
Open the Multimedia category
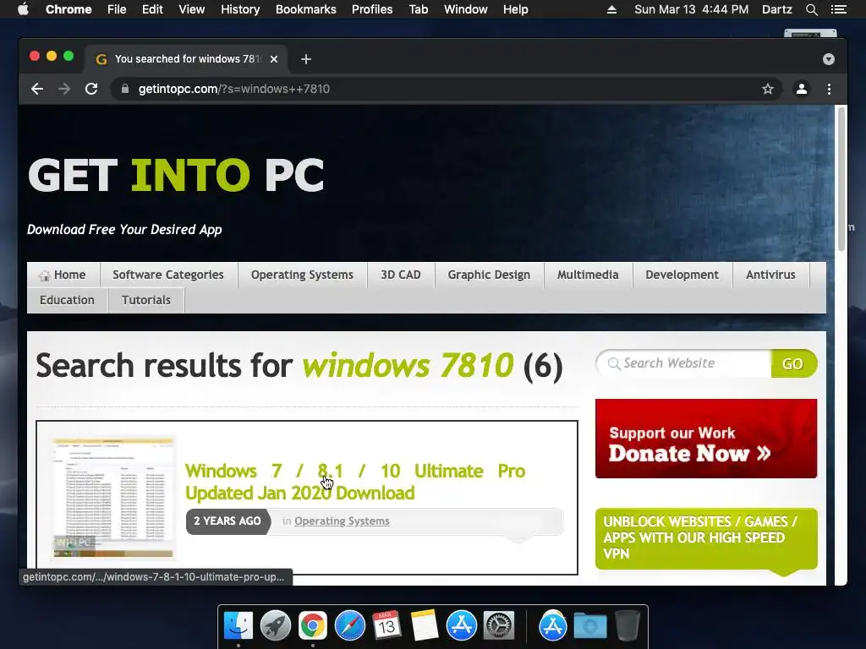(x=588, y=275)
